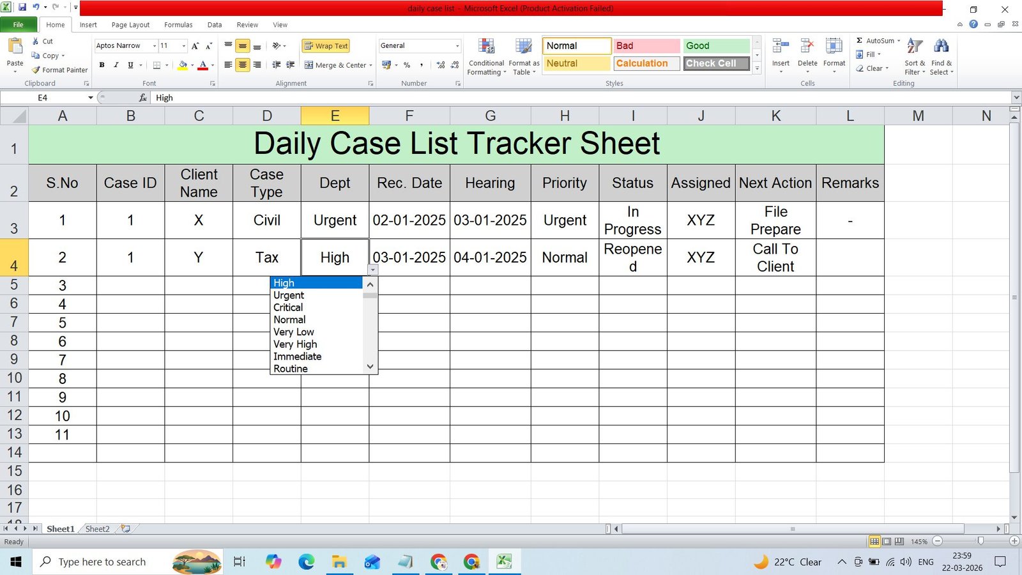Open the File tab
This screenshot has height=575, width=1022.
pos(18,25)
